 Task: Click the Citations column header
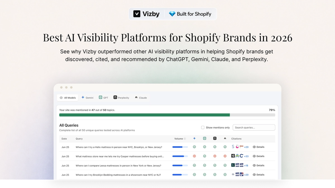click(236, 139)
